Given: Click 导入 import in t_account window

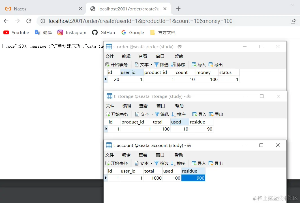Looking at the screenshot, I should pyautogui.click(x=199, y=163).
